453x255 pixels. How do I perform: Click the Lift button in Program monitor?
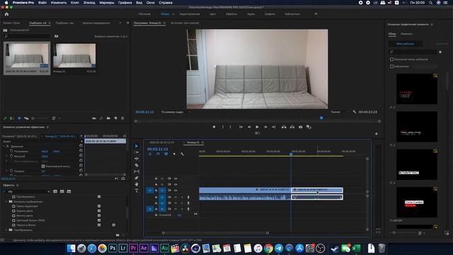284,127
